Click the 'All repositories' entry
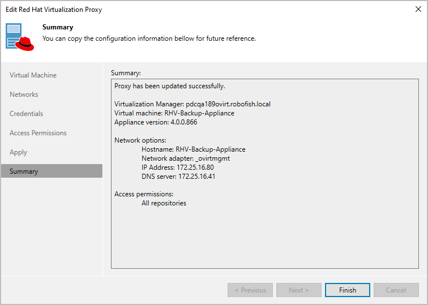This screenshot has width=428, height=305. tap(164, 203)
